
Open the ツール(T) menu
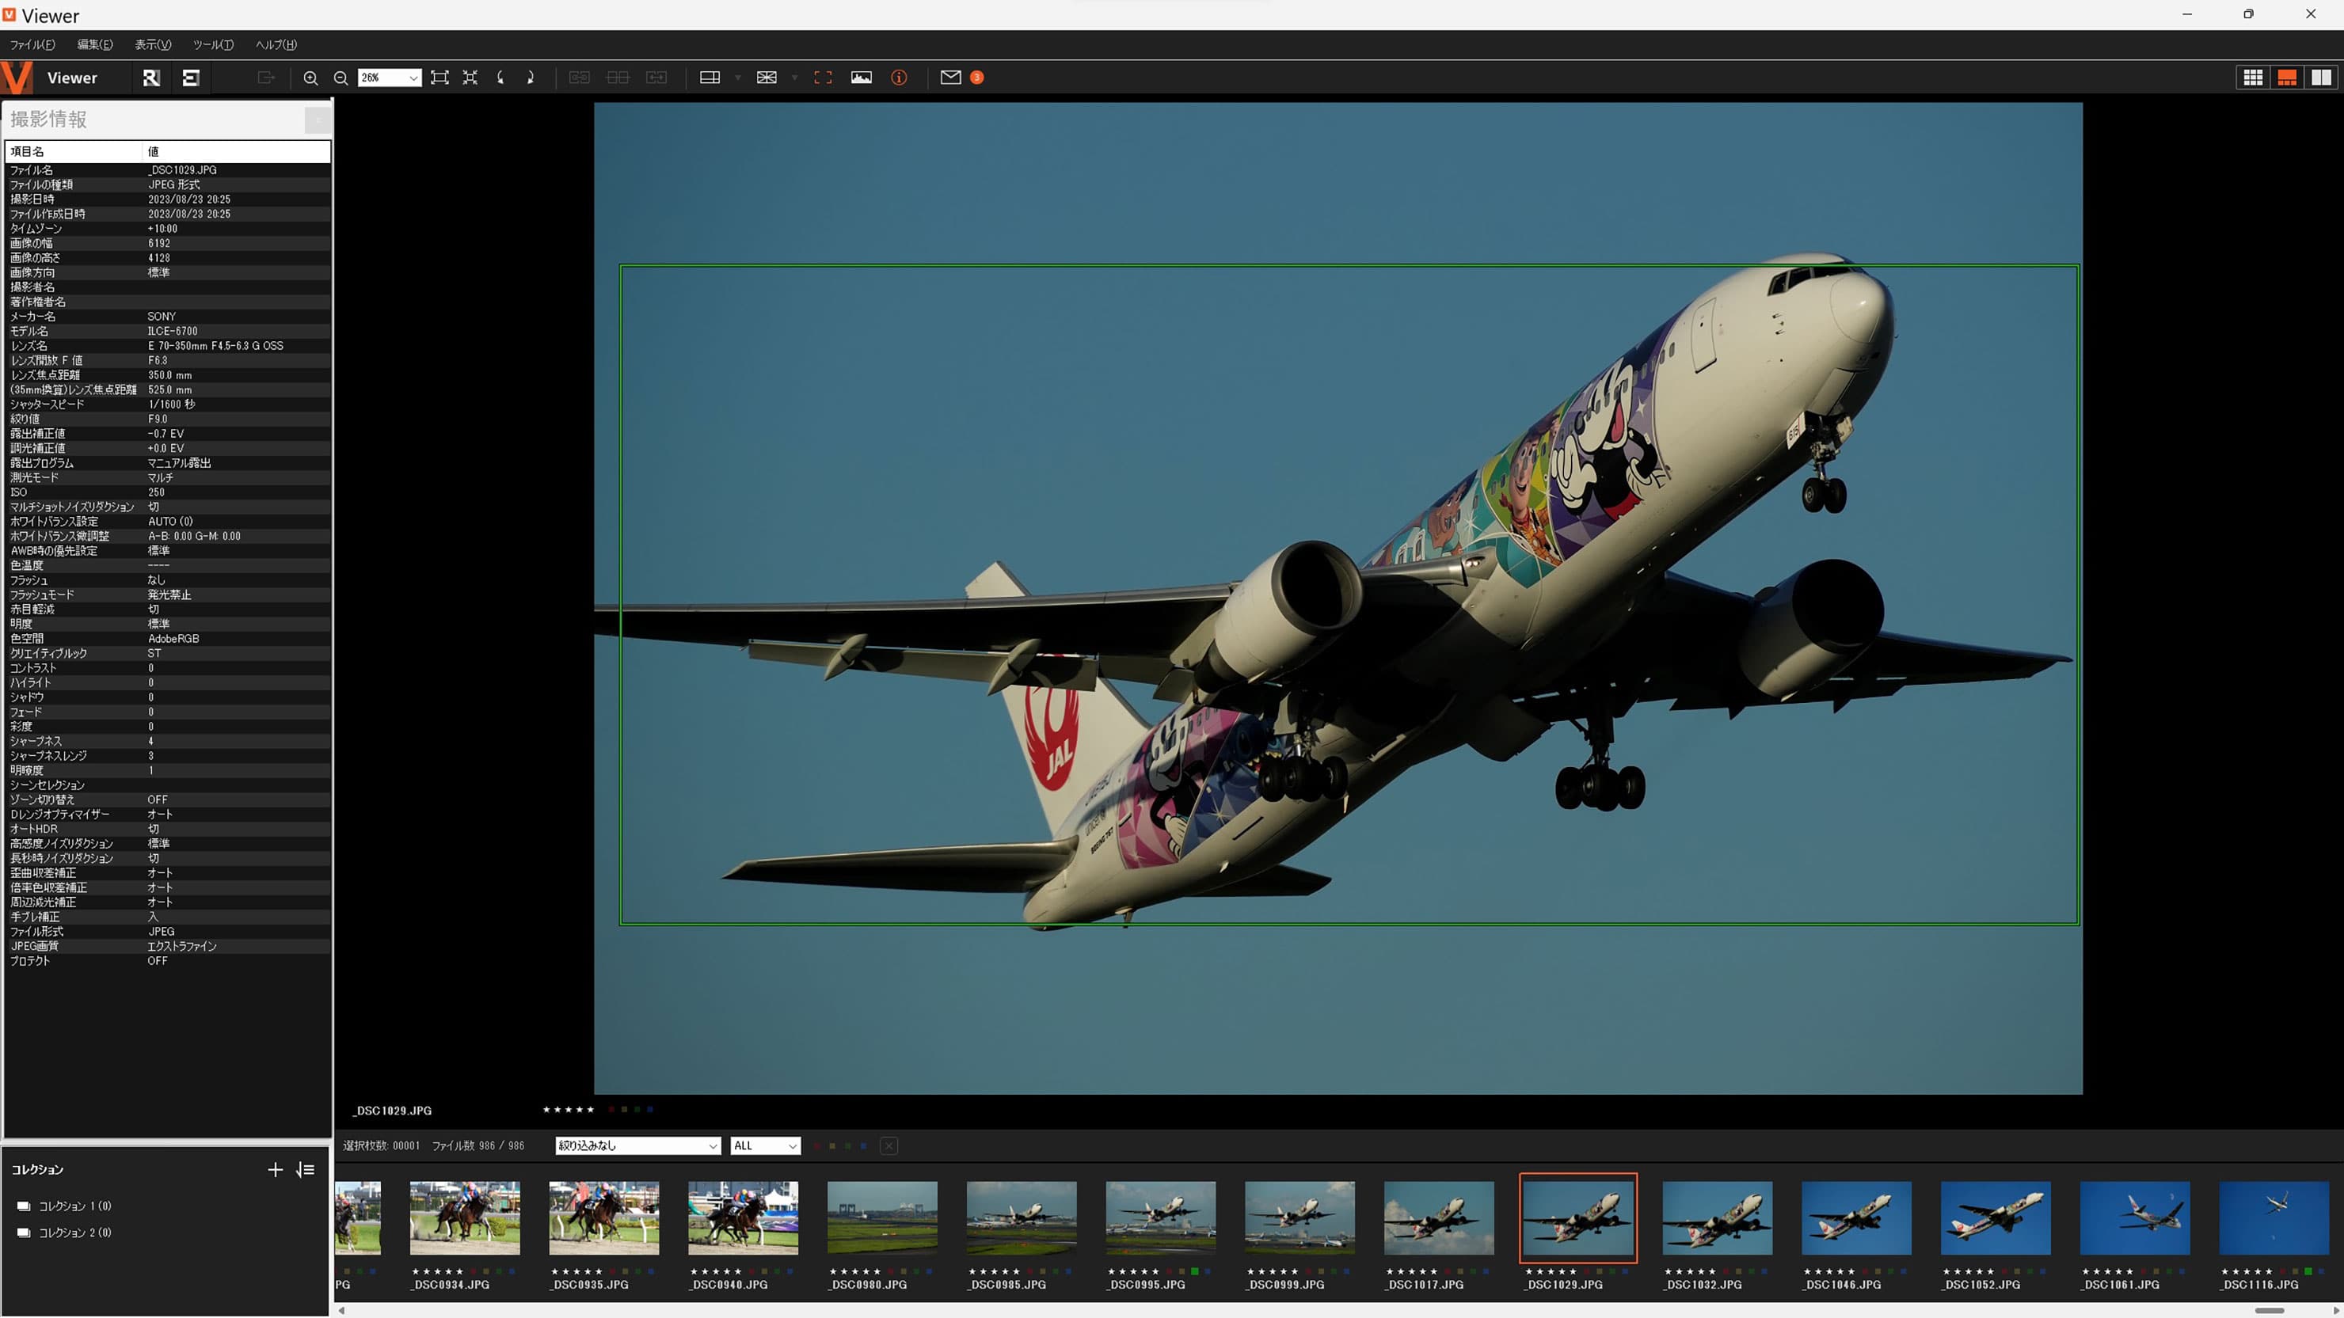[213, 44]
